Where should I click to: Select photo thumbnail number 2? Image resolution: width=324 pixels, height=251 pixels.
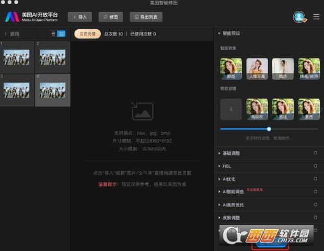coord(53,57)
